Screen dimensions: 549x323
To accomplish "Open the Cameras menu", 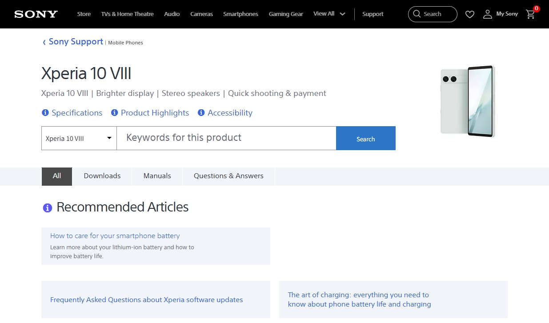I will pyautogui.click(x=201, y=14).
